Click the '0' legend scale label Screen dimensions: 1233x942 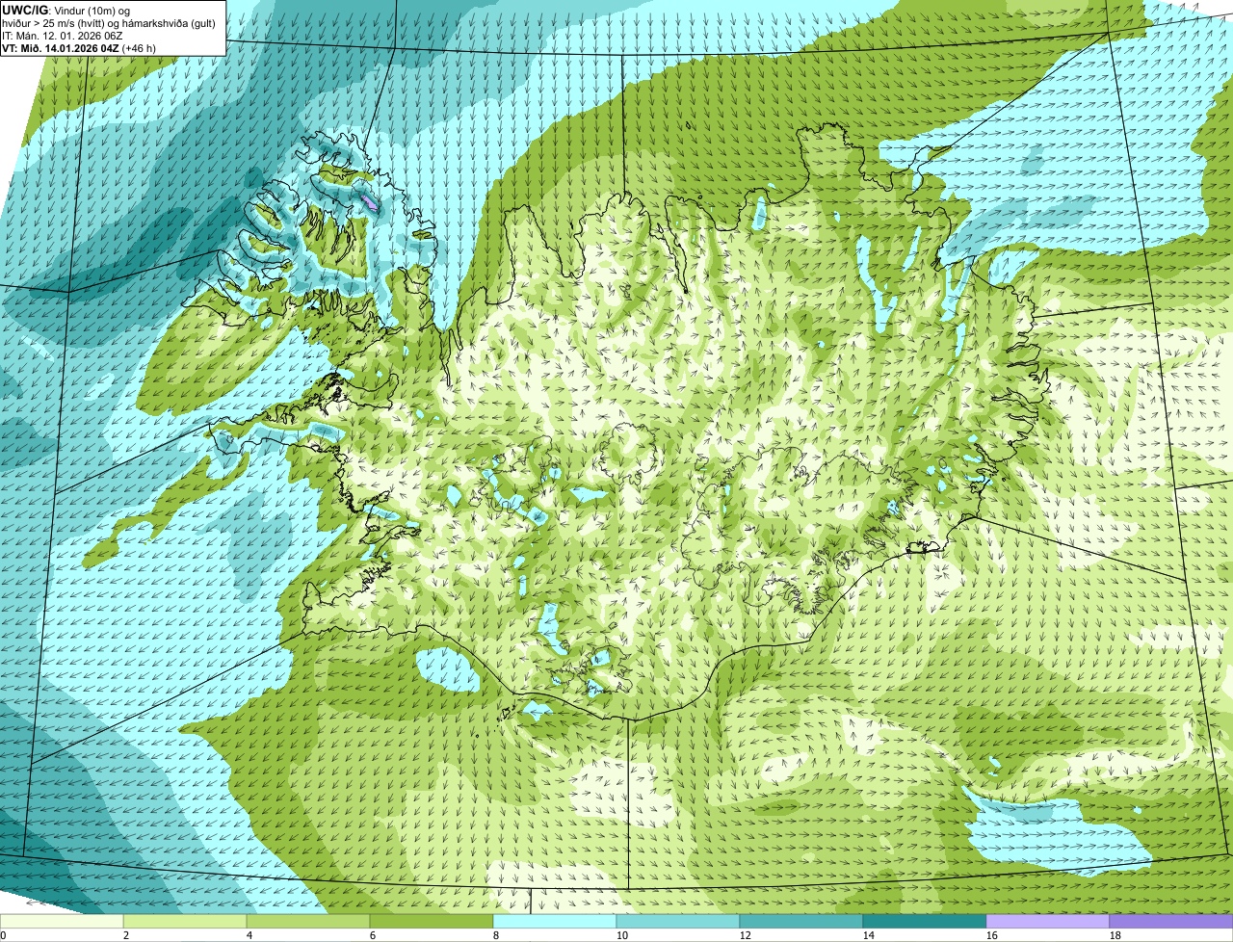[x=3, y=935]
